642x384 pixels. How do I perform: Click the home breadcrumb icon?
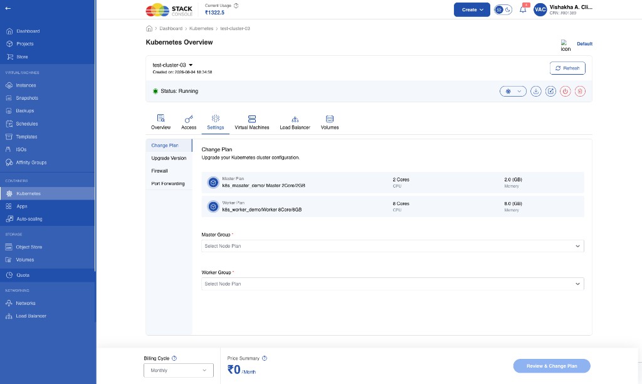[x=149, y=29]
